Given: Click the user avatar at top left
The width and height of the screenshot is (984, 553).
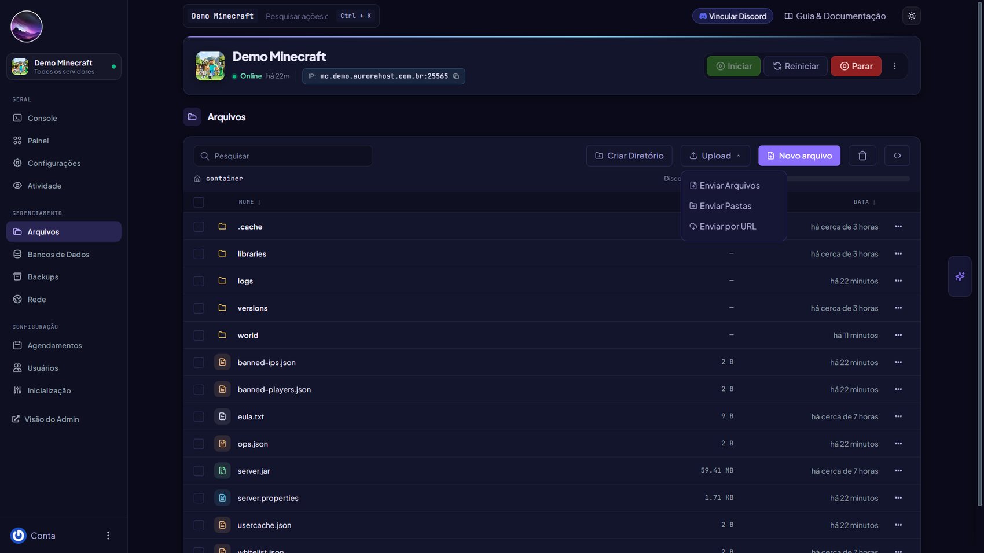Looking at the screenshot, I should (x=27, y=27).
